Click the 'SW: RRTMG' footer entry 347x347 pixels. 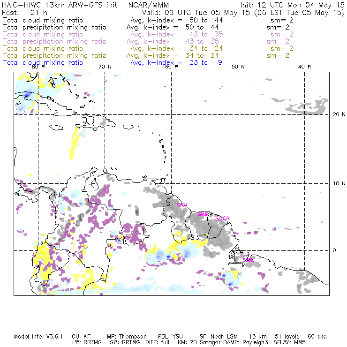[125, 342]
